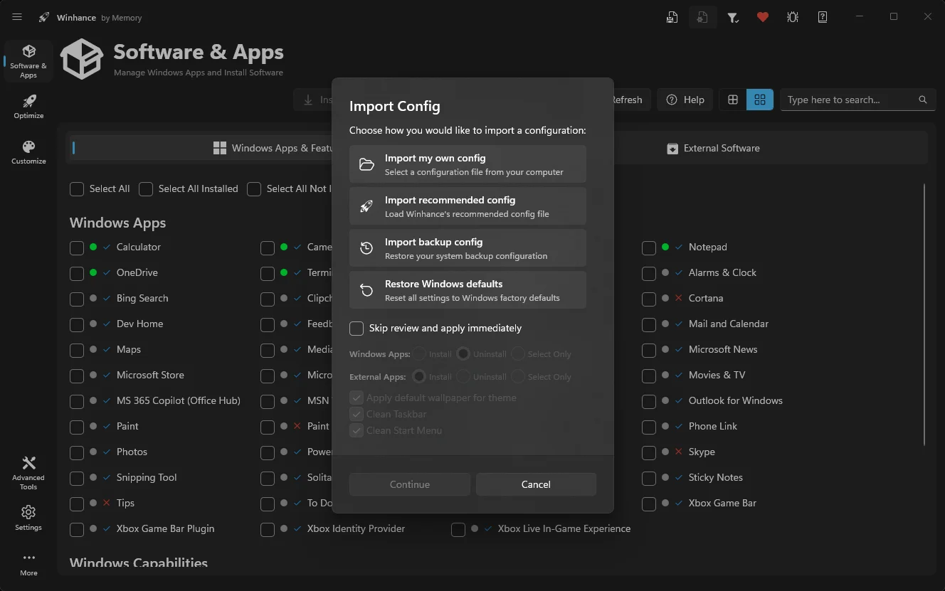Click the Cancel button in dialog
This screenshot has width=945, height=591.
536,484
